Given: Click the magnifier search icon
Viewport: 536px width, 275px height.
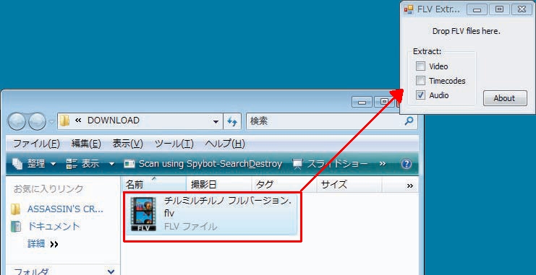Looking at the screenshot, I should 409,121.
